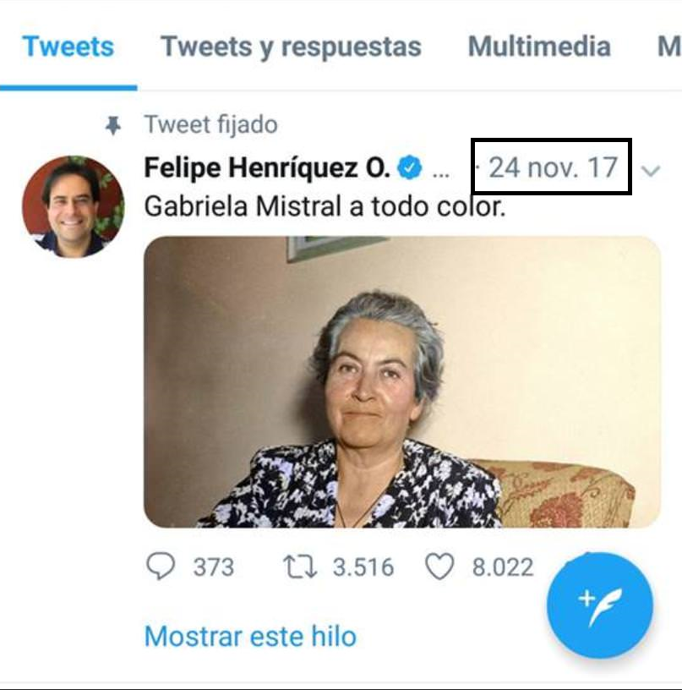Click the pin icon beside Tweet fijado

113,125
